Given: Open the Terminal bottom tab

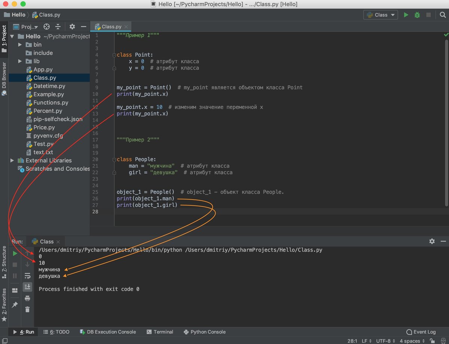Looking at the screenshot, I should coord(160,332).
